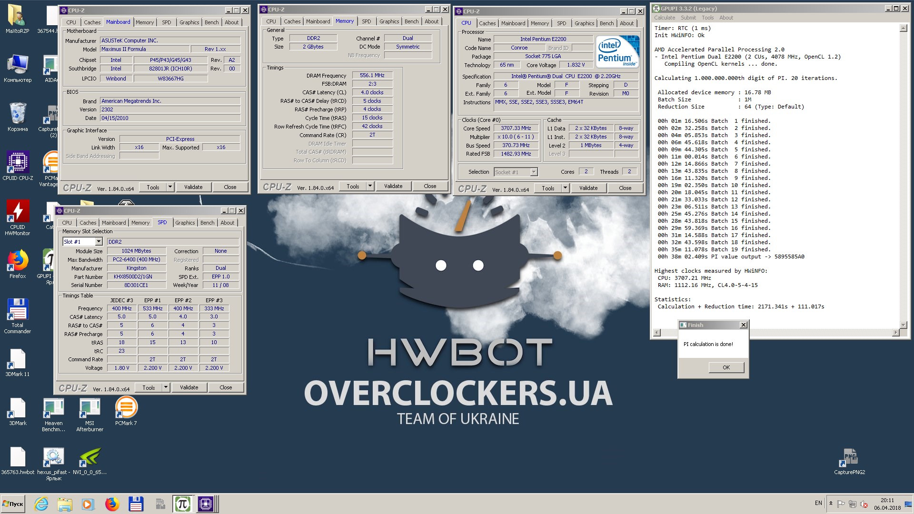
Task: Expand Tools dropdown arrow in CPU tab CPU-Z
Action: point(565,188)
